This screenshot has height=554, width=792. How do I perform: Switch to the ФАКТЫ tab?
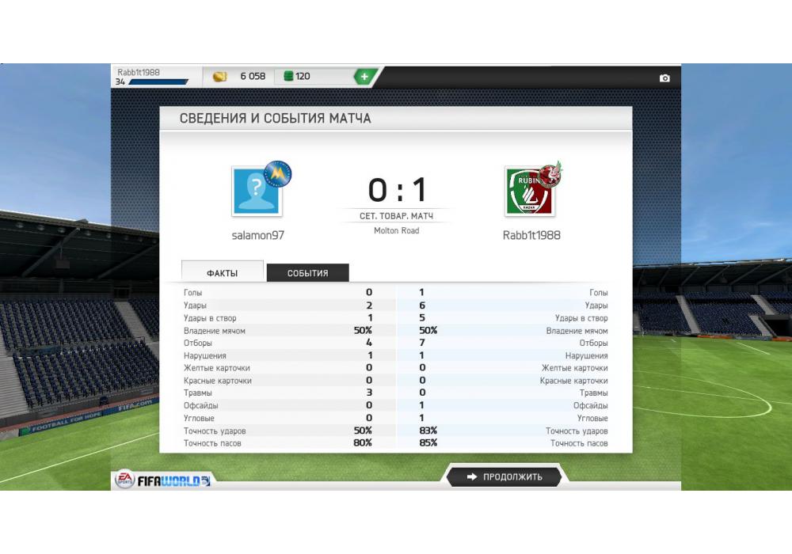pyautogui.click(x=223, y=272)
